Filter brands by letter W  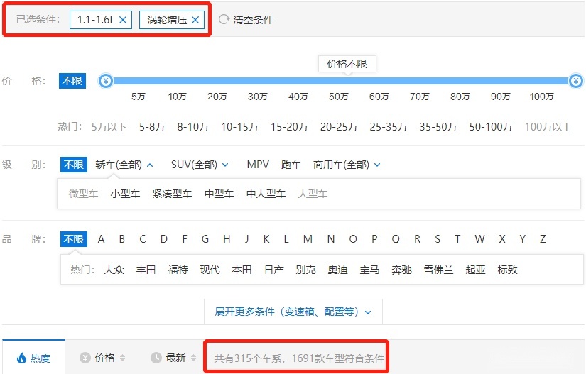coord(480,239)
